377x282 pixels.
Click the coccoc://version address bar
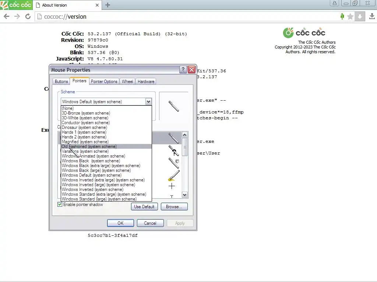[x=187, y=17]
